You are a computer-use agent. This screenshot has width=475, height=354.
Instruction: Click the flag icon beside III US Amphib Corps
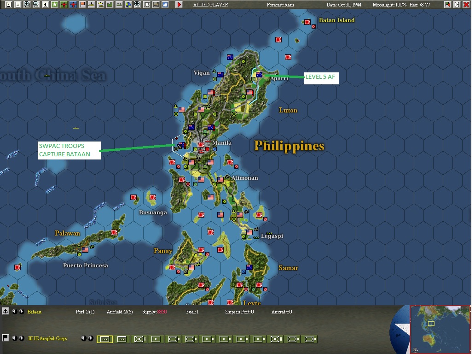5,338
